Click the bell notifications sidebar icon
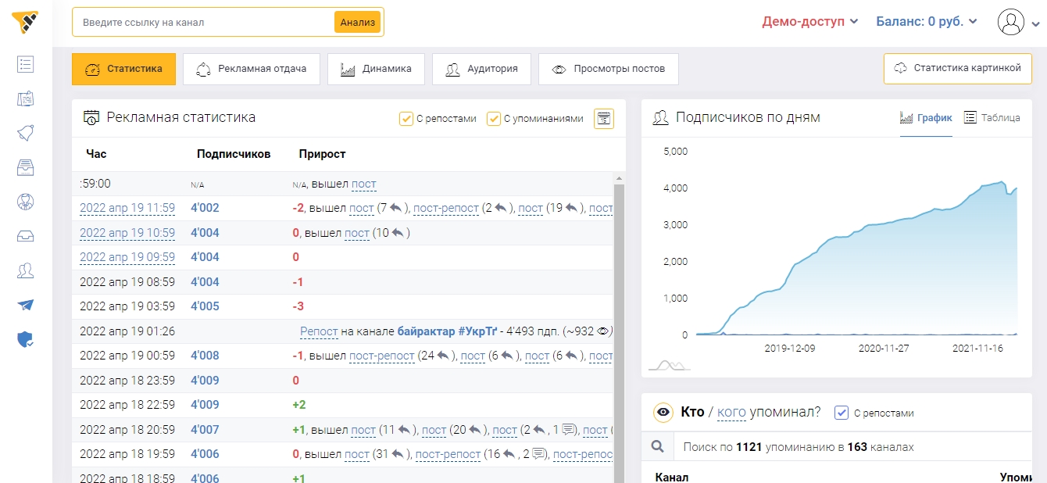1047x483 pixels. click(x=25, y=133)
